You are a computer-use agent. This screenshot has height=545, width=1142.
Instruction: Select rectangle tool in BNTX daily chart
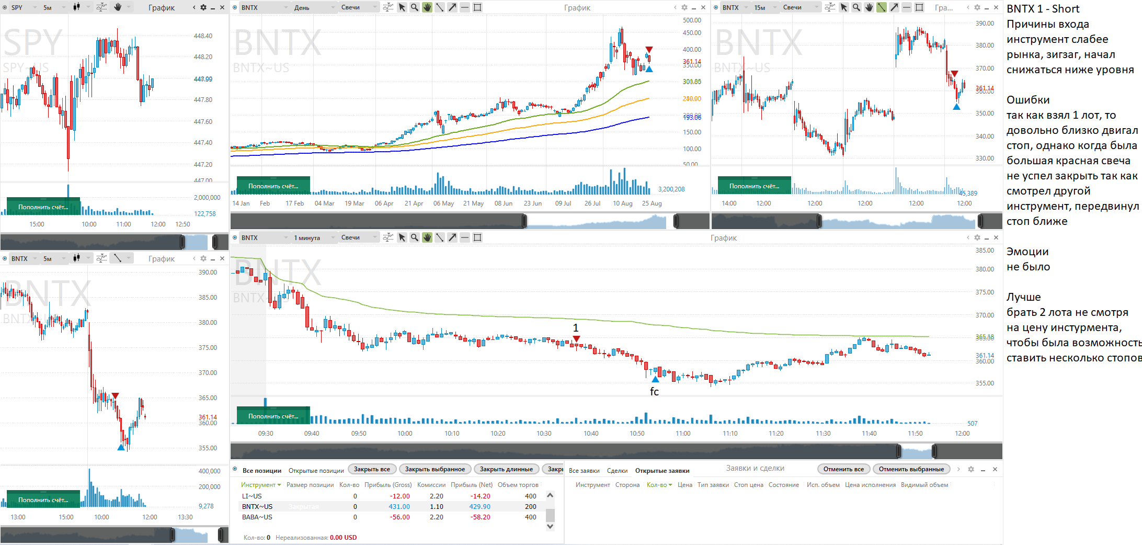coord(477,7)
